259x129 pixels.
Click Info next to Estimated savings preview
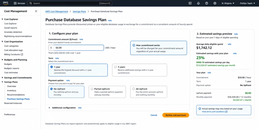(x=236, y=34)
